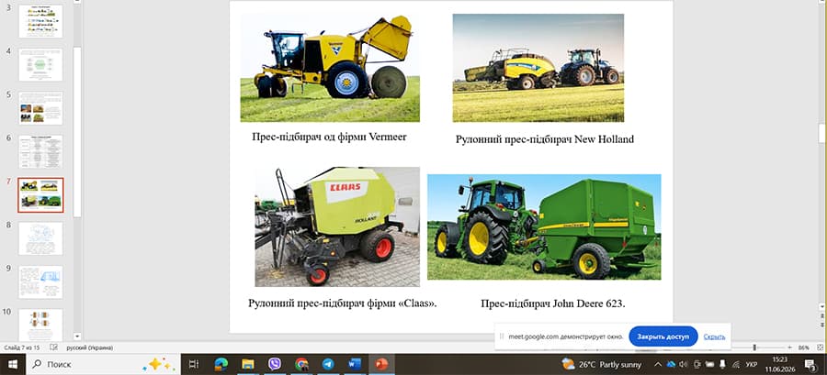Select slide 10 thumbnail
The width and height of the screenshot is (827, 375).
pos(40,324)
